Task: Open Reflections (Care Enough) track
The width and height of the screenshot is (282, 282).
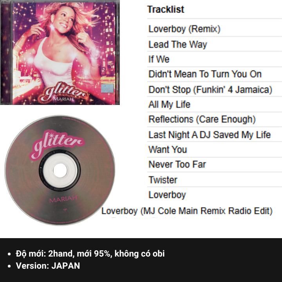Action: point(202,119)
